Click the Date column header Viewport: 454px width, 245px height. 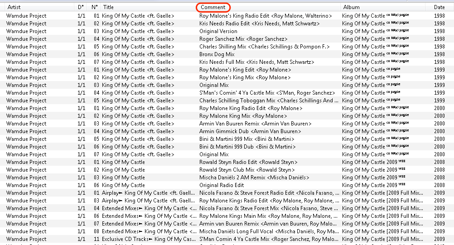(x=439, y=7)
